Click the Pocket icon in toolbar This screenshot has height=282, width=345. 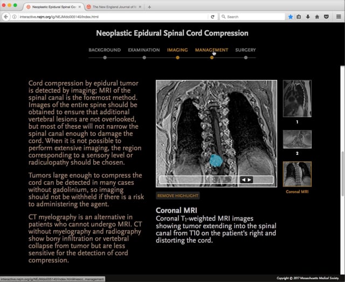click(x=326, y=17)
